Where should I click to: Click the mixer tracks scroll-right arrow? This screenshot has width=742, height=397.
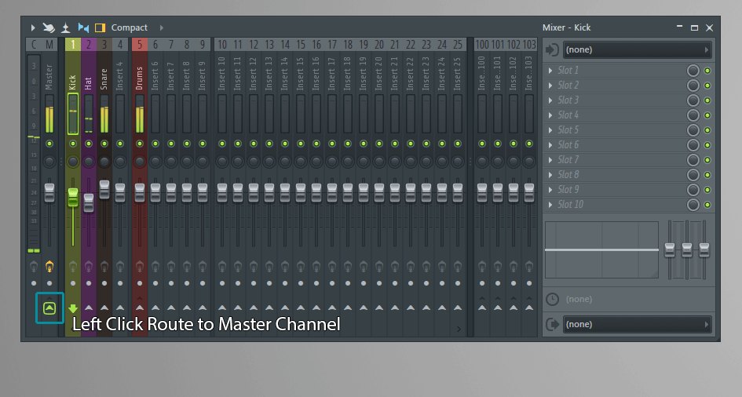[459, 329]
